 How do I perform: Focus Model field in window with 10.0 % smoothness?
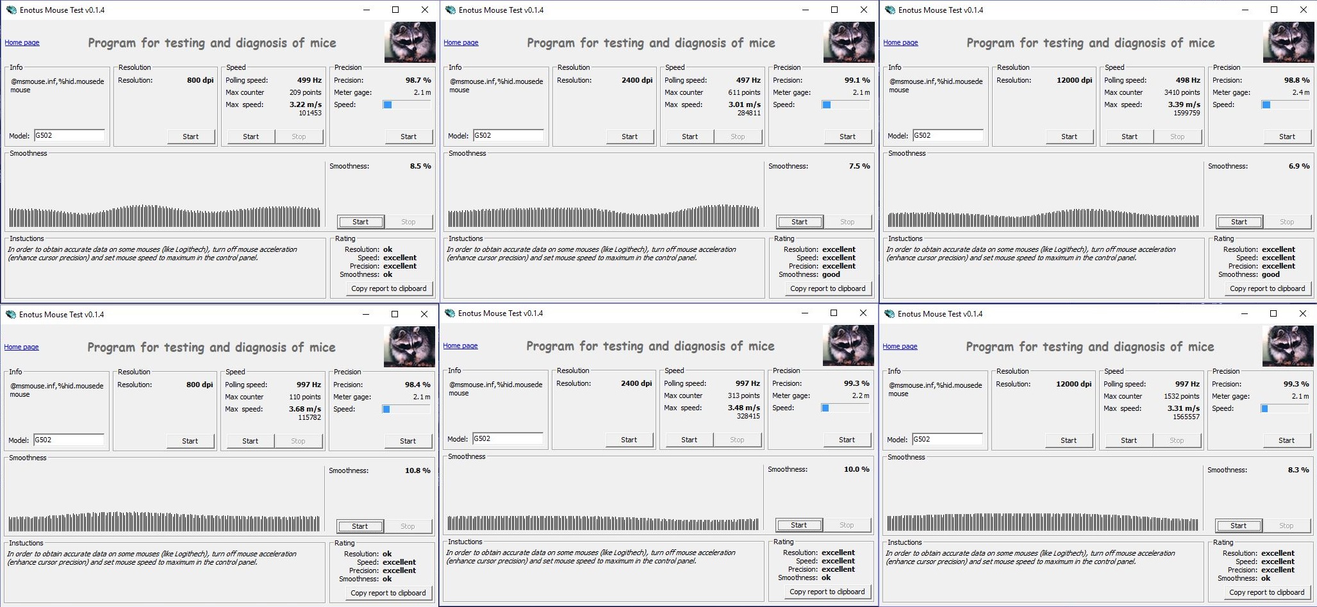coord(508,438)
